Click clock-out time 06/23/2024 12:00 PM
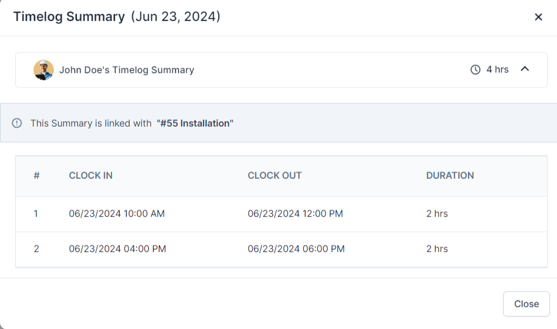The height and width of the screenshot is (329, 557). tap(296, 213)
